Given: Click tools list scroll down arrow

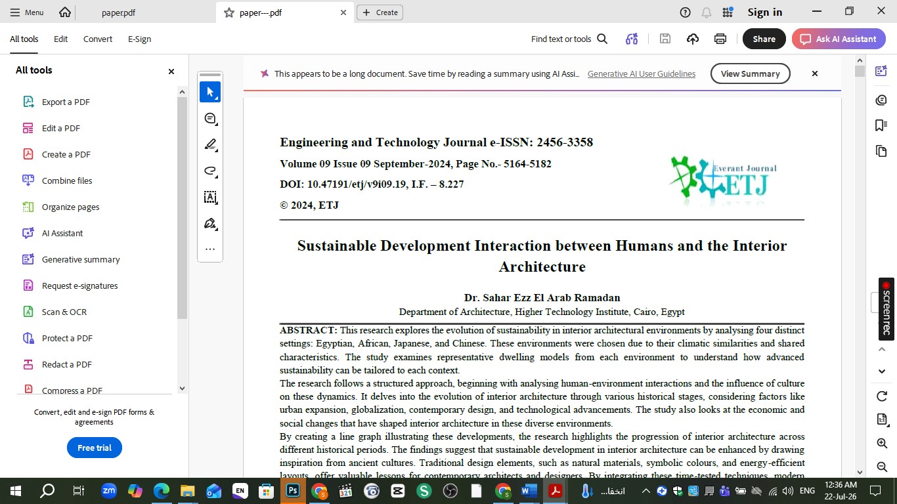Looking at the screenshot, I should coord(183,388).
